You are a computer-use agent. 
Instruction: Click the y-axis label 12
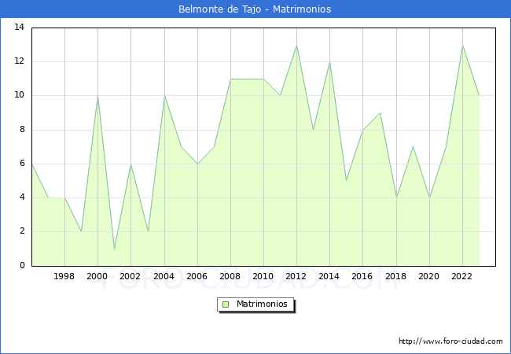tap(19, 61)
